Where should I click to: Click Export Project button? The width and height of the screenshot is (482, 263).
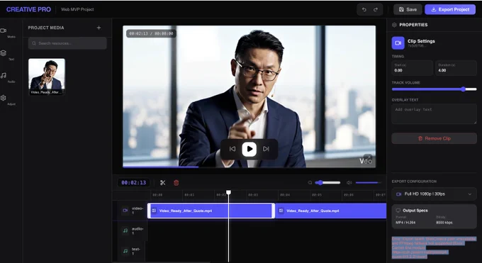coord(450,9)
